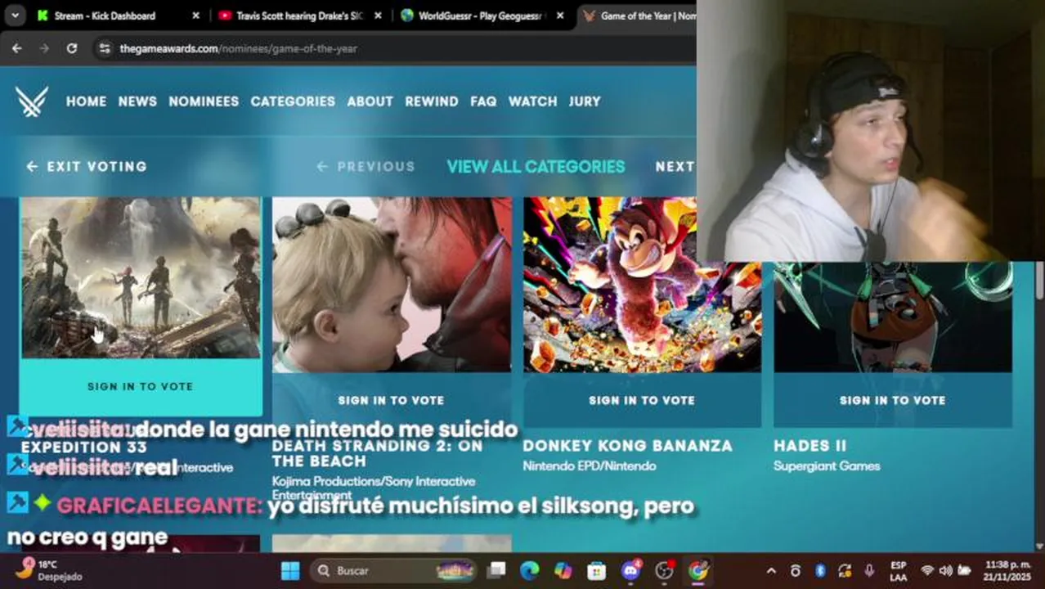Open HOME in site navigation
1045x589 pixels.
86,101
